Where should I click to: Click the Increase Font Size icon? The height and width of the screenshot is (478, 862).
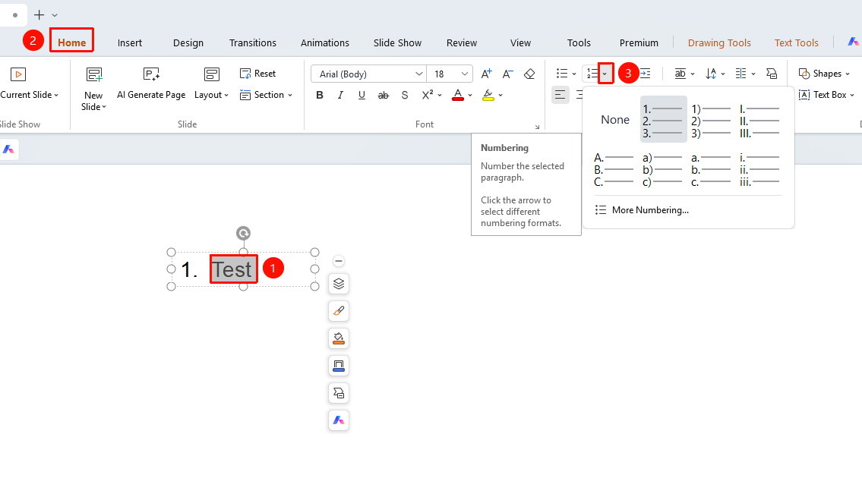[486, 74]
